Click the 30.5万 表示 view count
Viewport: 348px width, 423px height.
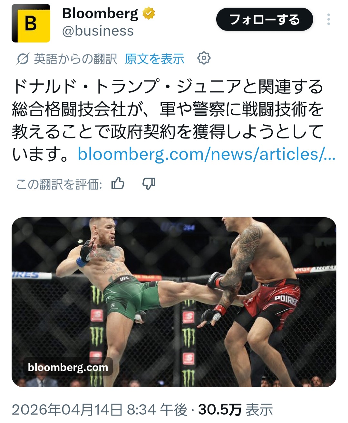coord(236,410)
